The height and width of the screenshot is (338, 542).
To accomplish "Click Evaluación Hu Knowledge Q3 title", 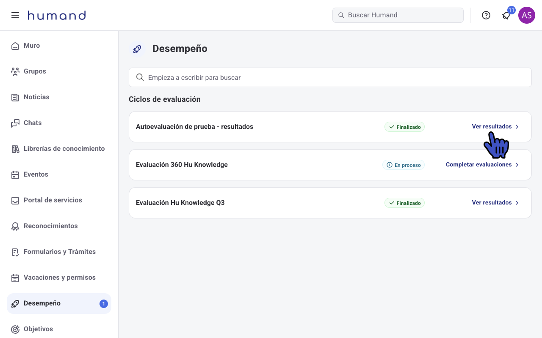I will pyautogui.click(x=180, y=203).
